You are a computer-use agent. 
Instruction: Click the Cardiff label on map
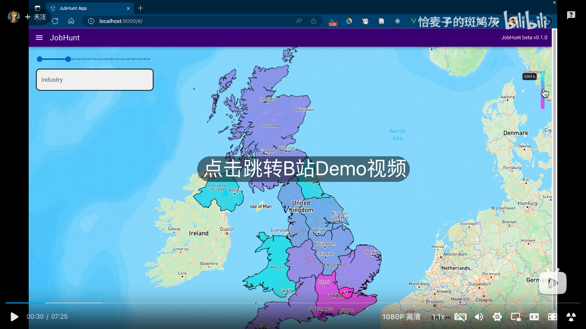285,291
